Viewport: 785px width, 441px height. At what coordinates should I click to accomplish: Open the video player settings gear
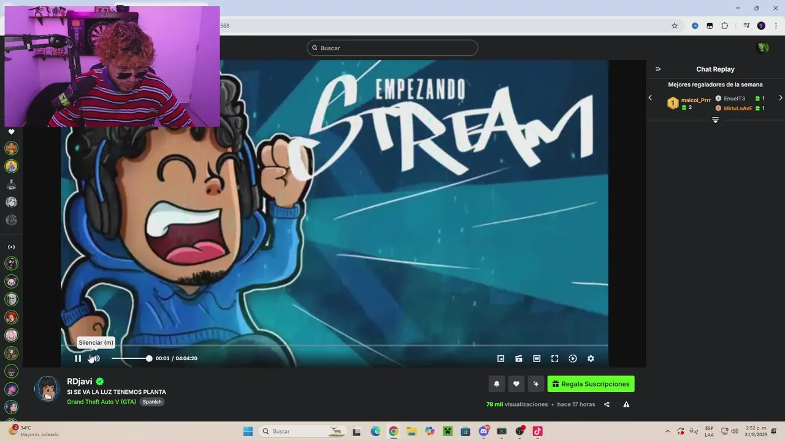[x=591, y=358]
